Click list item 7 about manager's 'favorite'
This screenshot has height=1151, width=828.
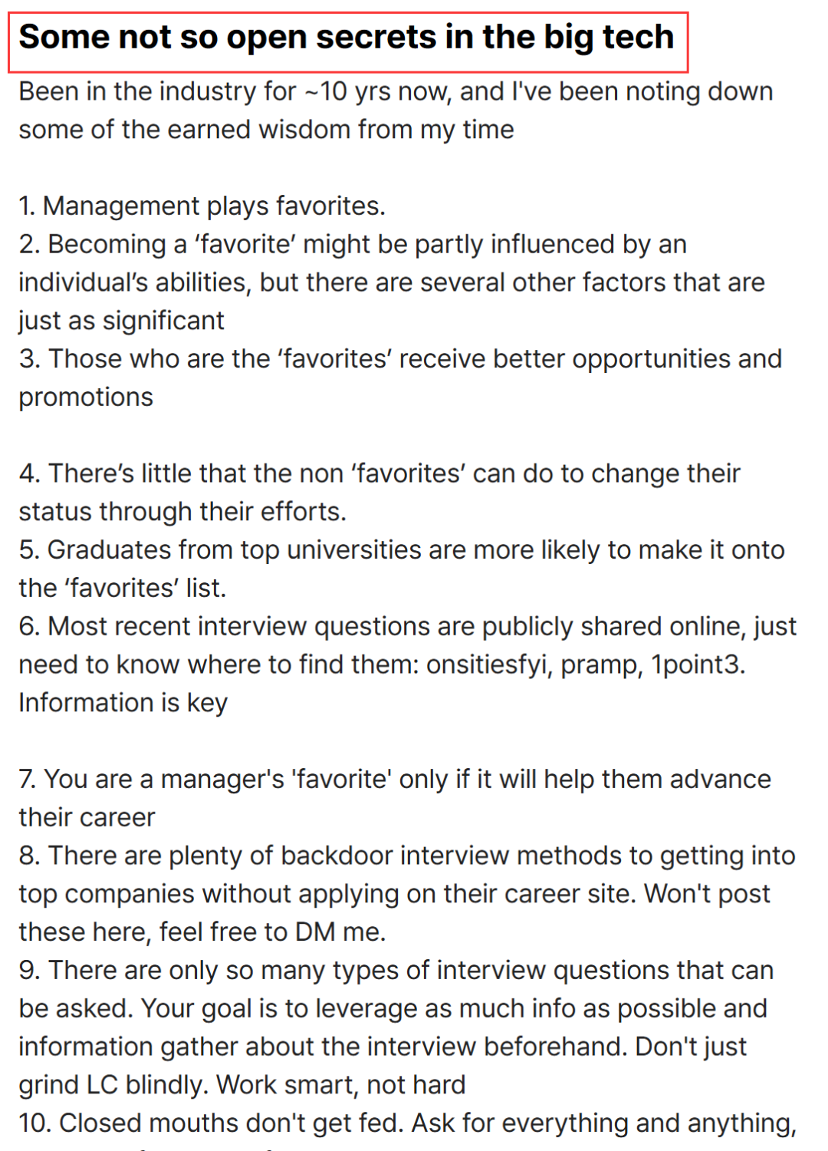pyautogui.click(x=395, y=798)
